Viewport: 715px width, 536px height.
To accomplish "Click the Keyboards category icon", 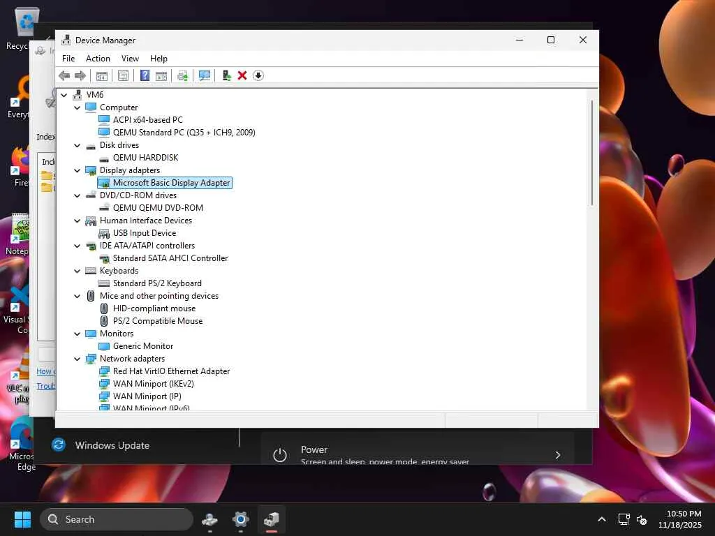I will (x=91, y=271).
